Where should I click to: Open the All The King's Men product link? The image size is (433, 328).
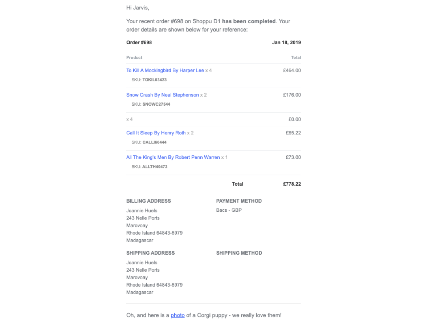(x=173, y=157)
